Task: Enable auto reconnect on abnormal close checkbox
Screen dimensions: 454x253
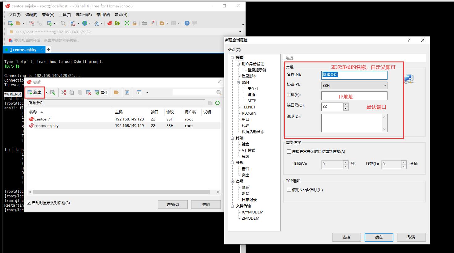Action: point(289,152)
